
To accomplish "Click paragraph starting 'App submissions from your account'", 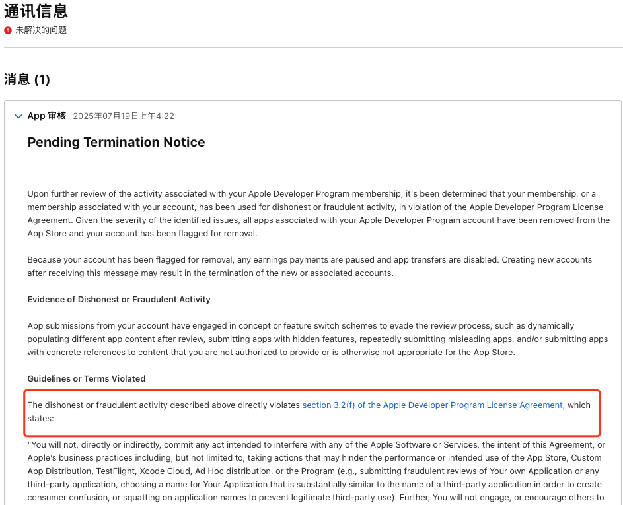I will tap(318, 339).
